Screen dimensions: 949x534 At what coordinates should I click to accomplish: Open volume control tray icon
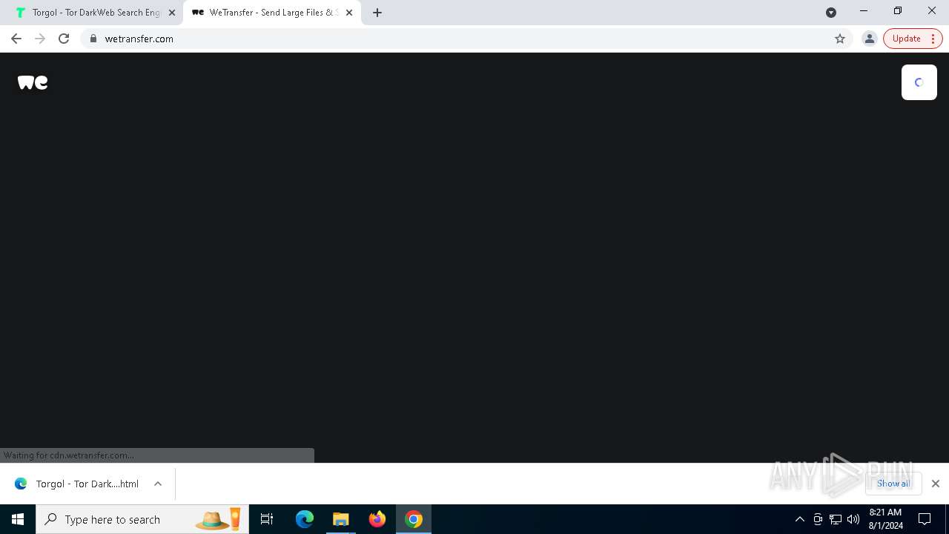click(853, 519)
